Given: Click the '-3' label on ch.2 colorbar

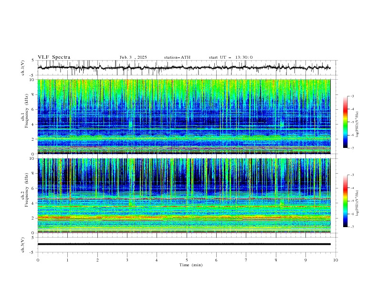Looking at the screenshot, I should 352,175.
